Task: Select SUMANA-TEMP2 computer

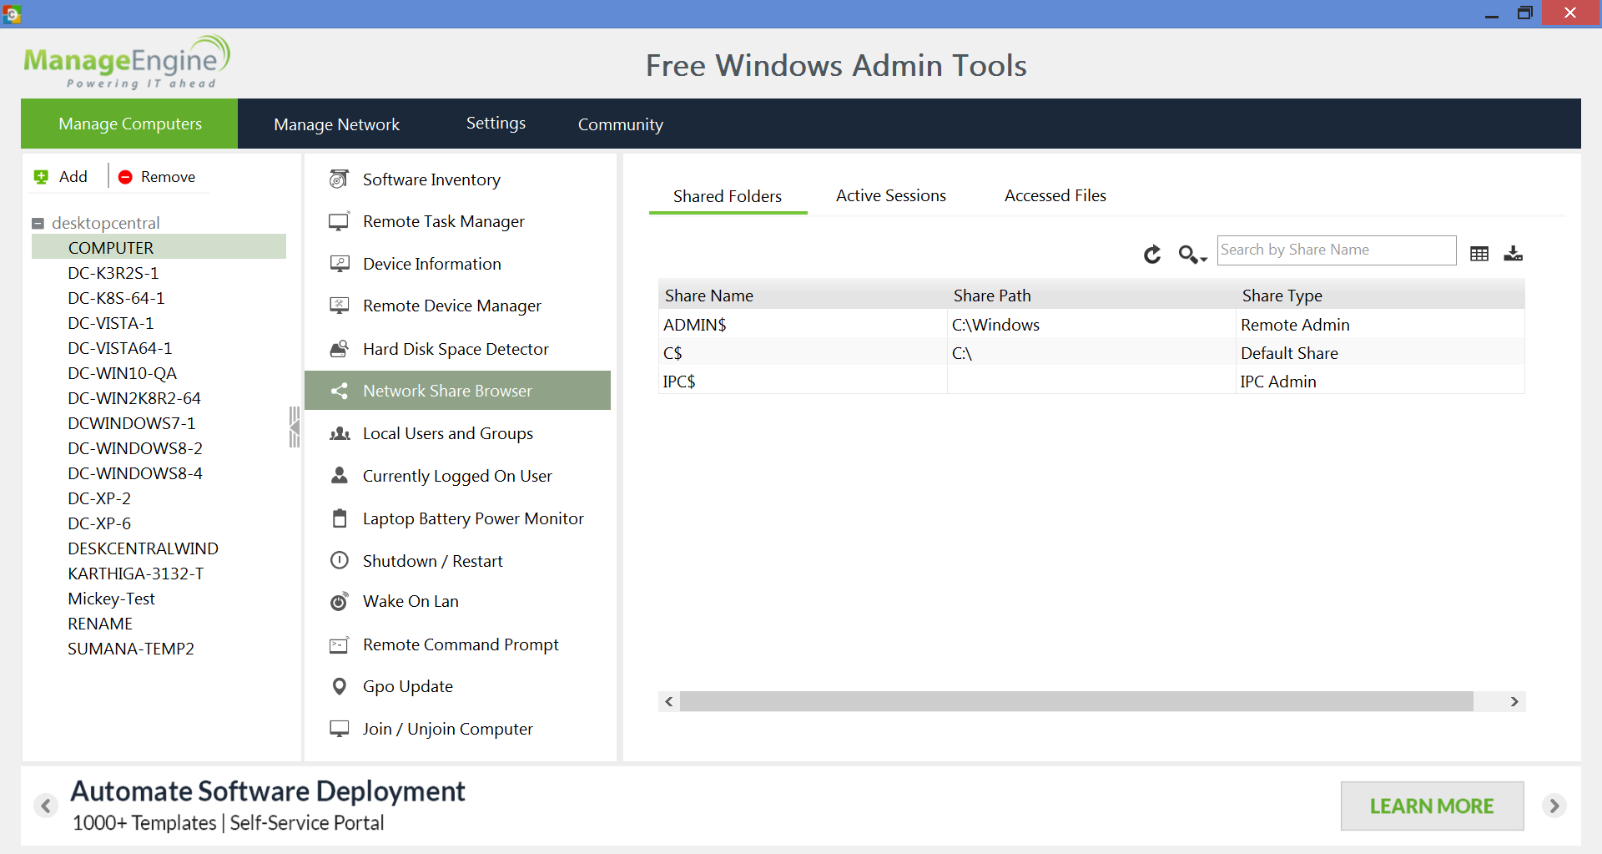Action: point(130,649)
